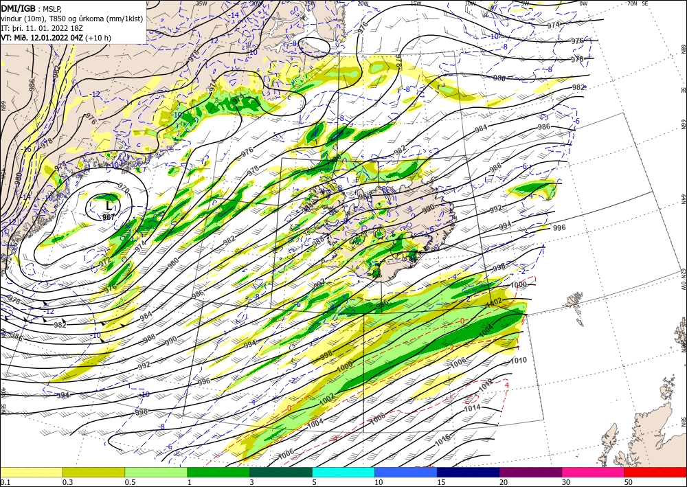Click the '30' legend scale value

pos(567,482)
